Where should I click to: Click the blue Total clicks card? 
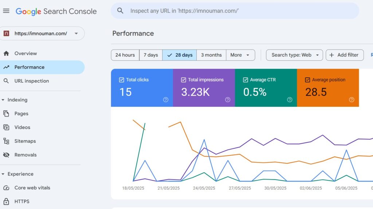142,88
